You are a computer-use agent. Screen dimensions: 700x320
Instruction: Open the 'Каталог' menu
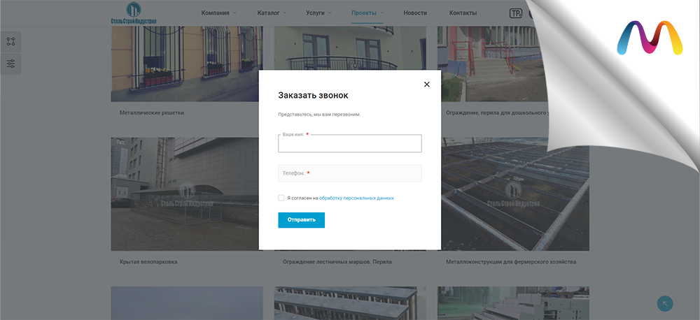click(x=268, y=13)
